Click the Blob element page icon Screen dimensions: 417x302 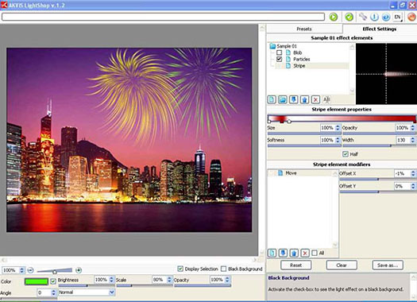coord(288,52)
